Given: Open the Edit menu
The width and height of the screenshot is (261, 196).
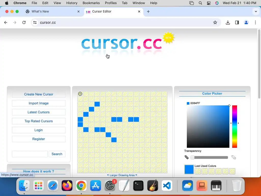Looking at the screenshot, I should [x=45, y=3].
